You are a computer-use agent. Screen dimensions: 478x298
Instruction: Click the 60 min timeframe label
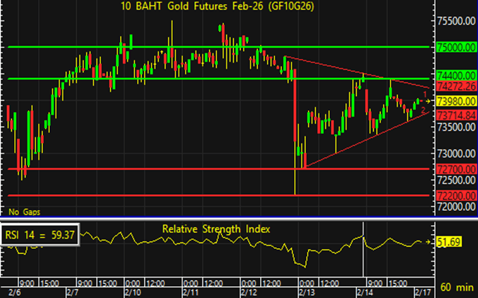(456, 288)
